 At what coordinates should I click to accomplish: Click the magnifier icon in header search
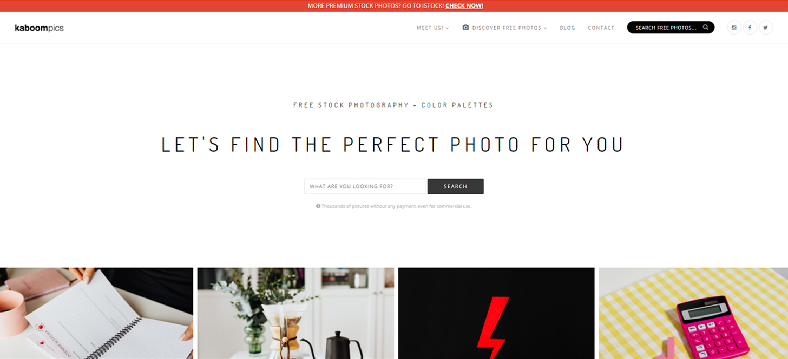[706, 27]
